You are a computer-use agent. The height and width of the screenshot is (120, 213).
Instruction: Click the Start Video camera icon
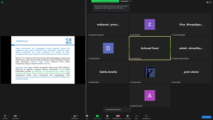click(15, 116)
